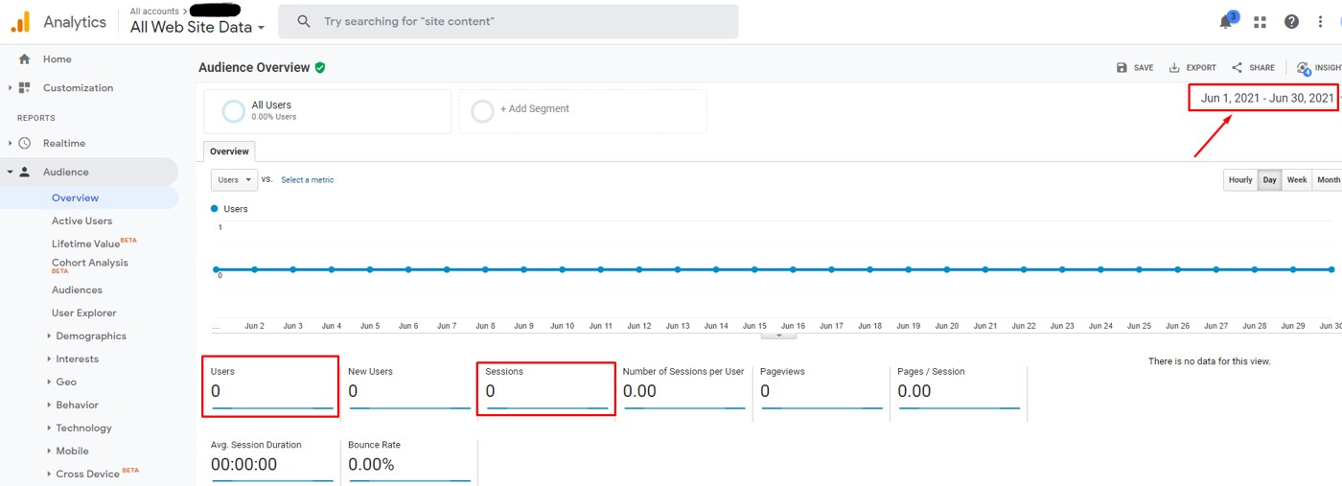Click the All Users segment circle
The image size is (1342, 486).
[x=233, y=111]
